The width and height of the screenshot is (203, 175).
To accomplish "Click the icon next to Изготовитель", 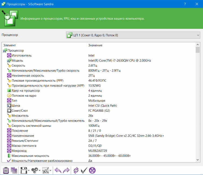I will pos(9,55).
